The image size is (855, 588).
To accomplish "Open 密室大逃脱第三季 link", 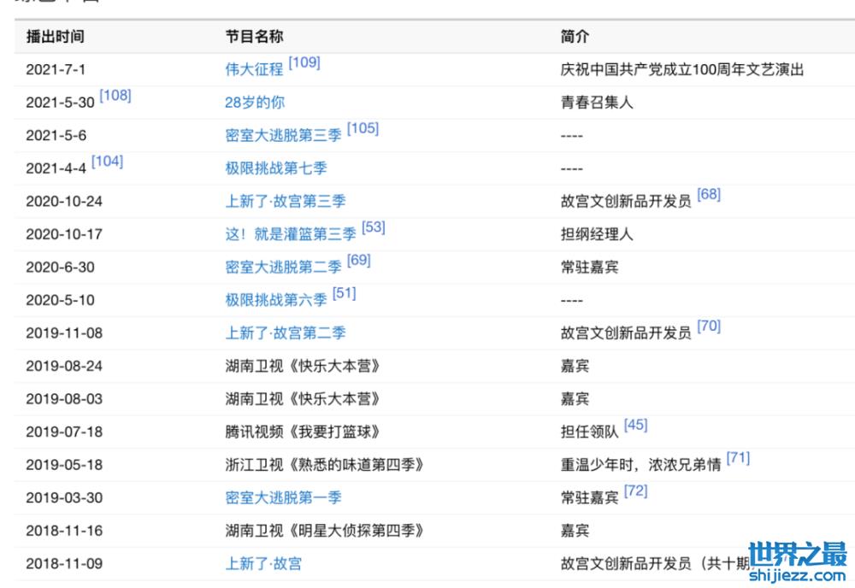I will [283, 136].
